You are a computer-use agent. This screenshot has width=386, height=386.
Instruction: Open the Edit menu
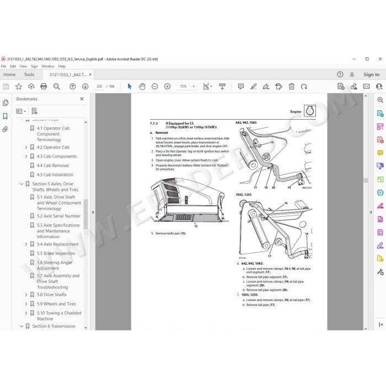click(x=13, y=66)
